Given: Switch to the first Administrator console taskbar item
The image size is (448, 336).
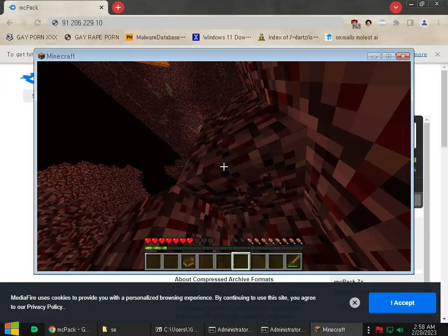Looking at the screenshot, I should click(231, 329).
